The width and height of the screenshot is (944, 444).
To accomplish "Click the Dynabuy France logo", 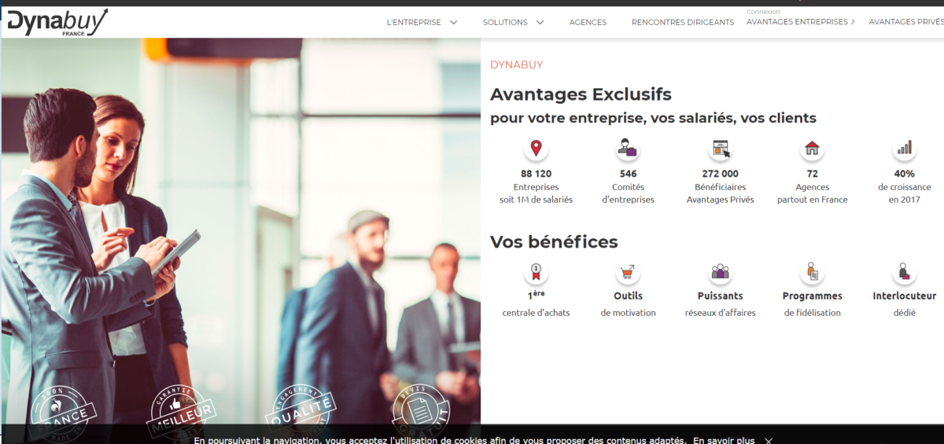I will point(57,22).
